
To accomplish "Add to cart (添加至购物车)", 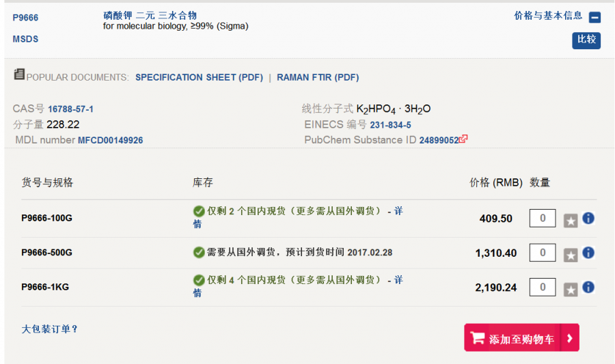I will 512,339.
